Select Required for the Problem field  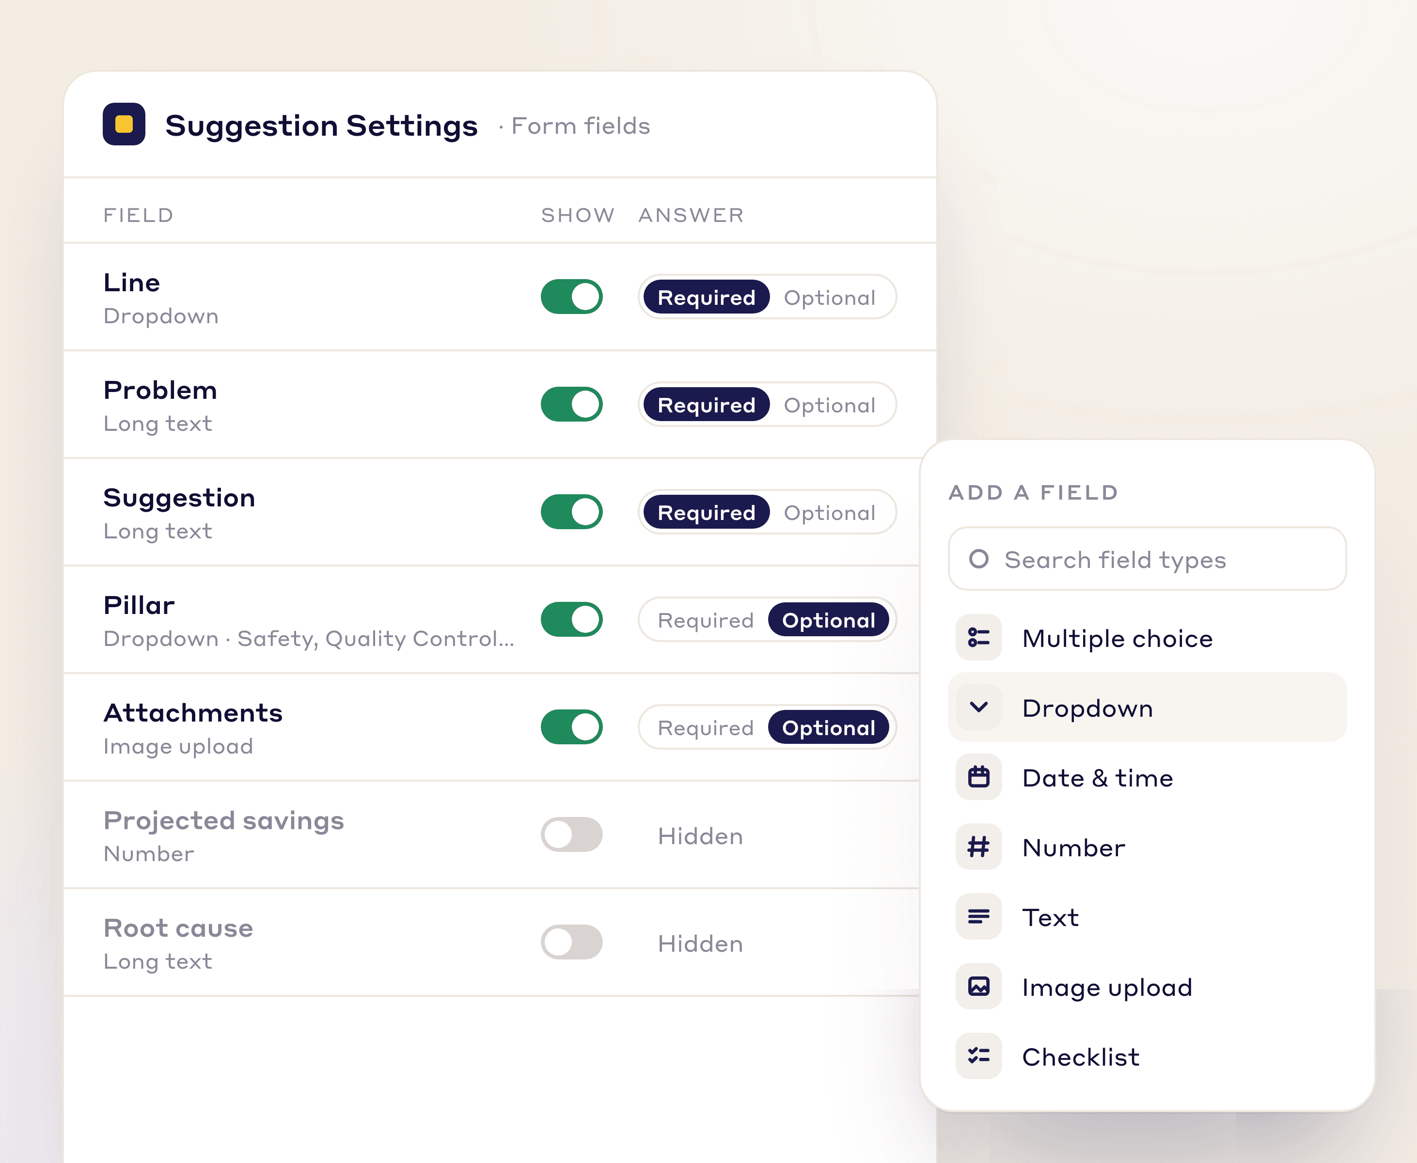click(x=706, y=404)
